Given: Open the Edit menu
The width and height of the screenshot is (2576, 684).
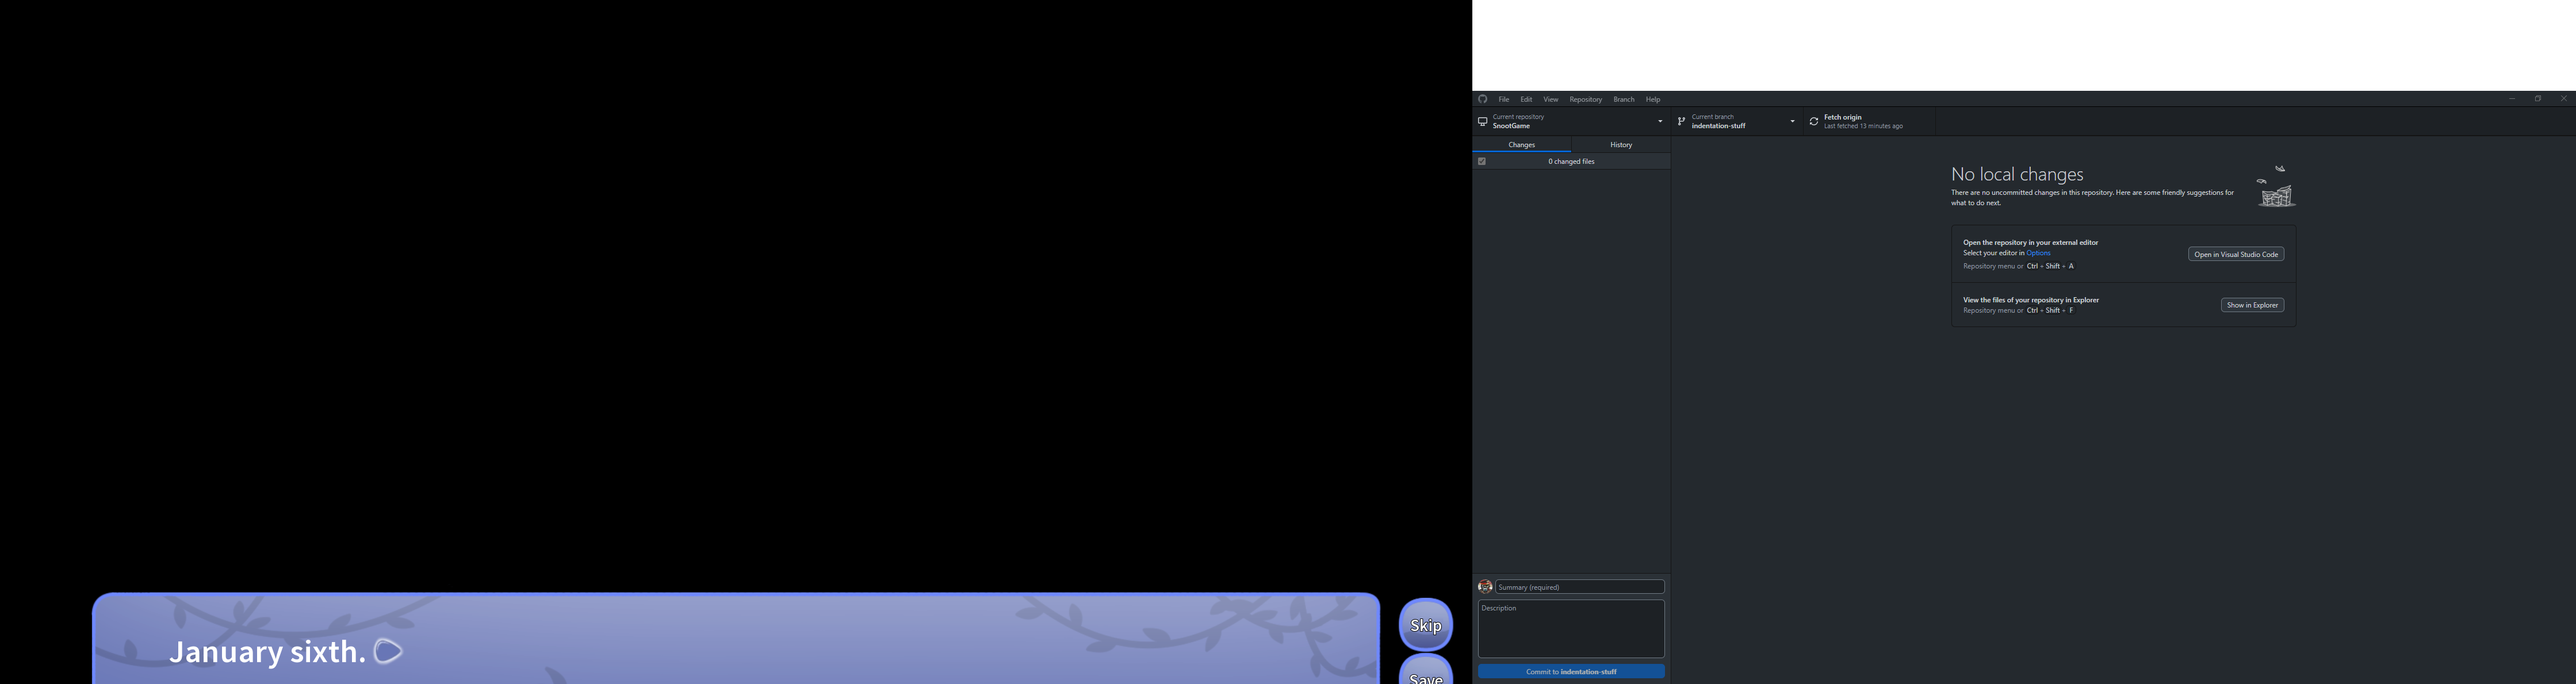Looking at the screenshot, I should click(x=1526, y=100).
